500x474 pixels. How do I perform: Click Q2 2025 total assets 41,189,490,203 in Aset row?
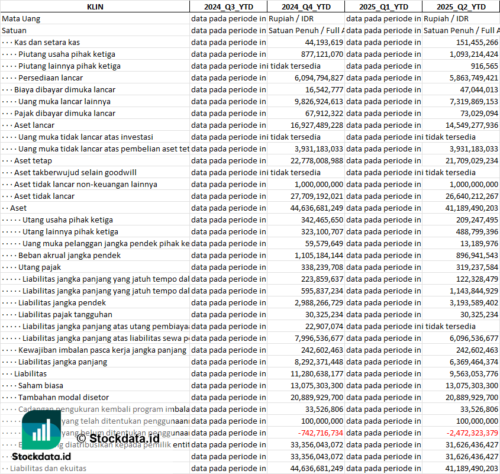click(x=472, y=208)
